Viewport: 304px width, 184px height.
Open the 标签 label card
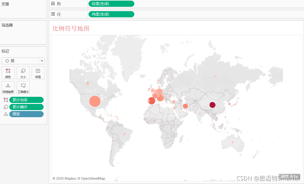point(38,73)
